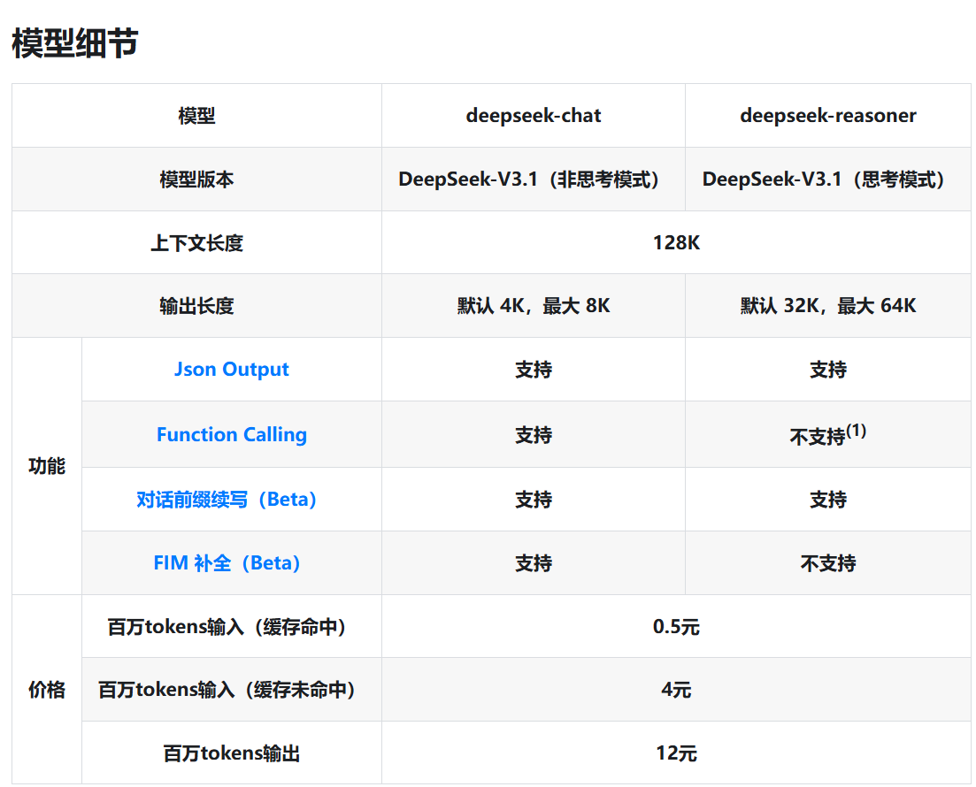The width and height of the screenshot is (976, 787).
Task: Open the 对话前缀续写（Beta）link
Action: click(x=227, y=499)
